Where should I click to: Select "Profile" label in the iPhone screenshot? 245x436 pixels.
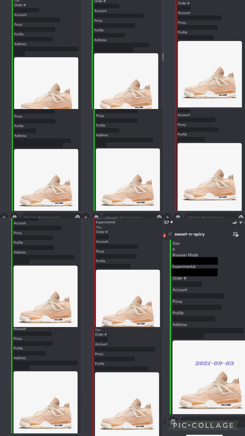[178, 313]
